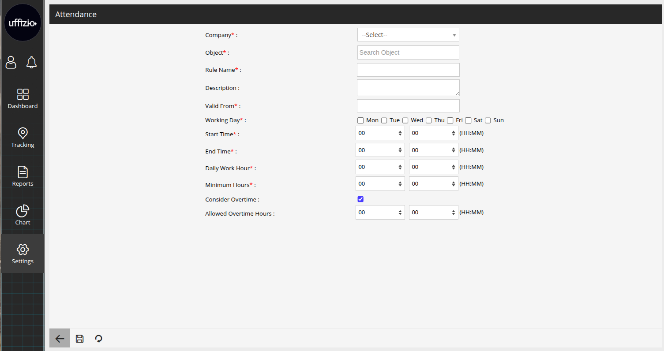Tick the Sun working day checkbox
Viewport: 664px width, 351px height.
coord(488,120)
